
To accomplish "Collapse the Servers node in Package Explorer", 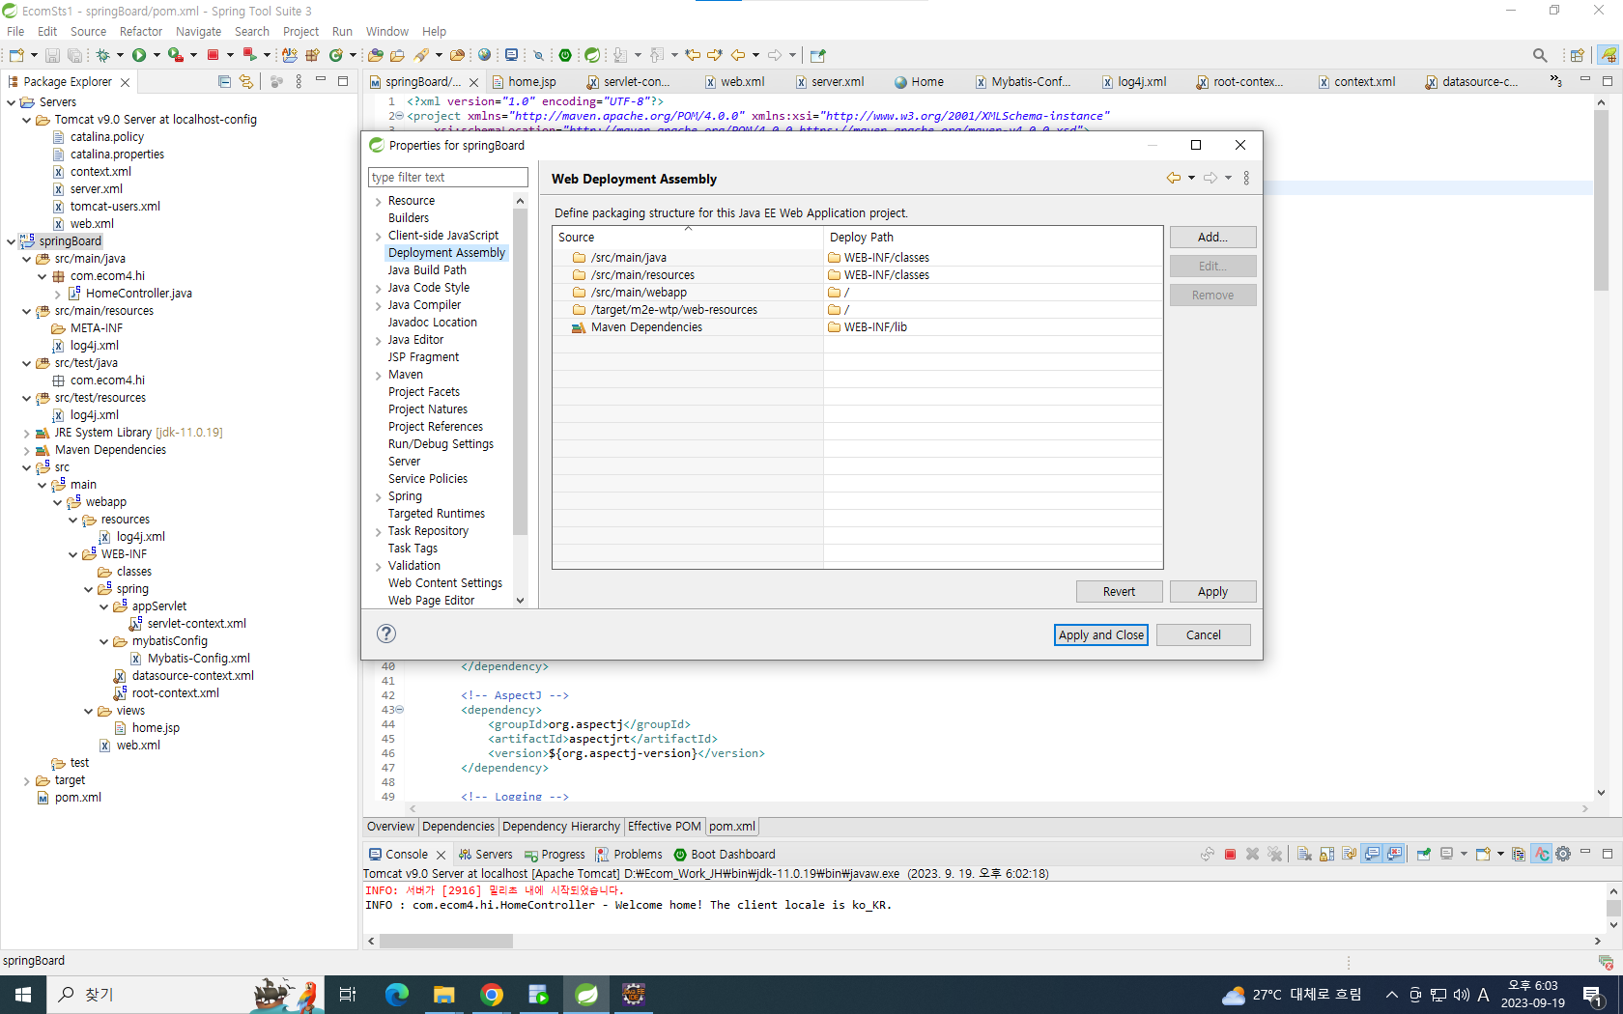I will [11, 102].
